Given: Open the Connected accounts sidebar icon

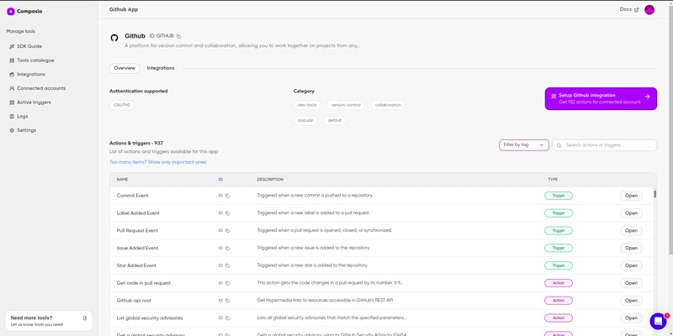Looking at the screenshot, I should pyautogui.click(x=12, y=88).
